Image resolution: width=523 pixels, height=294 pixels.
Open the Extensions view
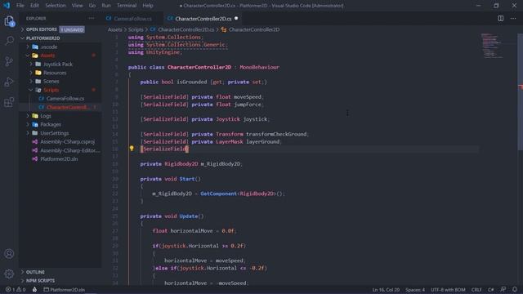[x=9, y=102]
